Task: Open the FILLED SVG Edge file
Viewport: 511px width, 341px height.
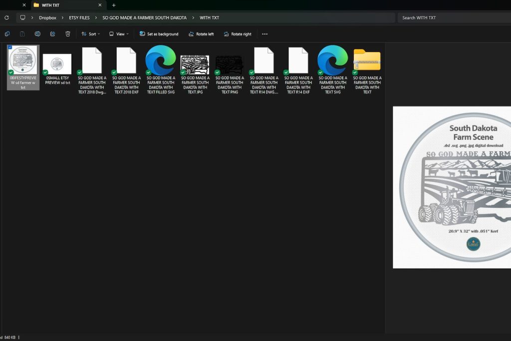Action: tap(161, 60)
